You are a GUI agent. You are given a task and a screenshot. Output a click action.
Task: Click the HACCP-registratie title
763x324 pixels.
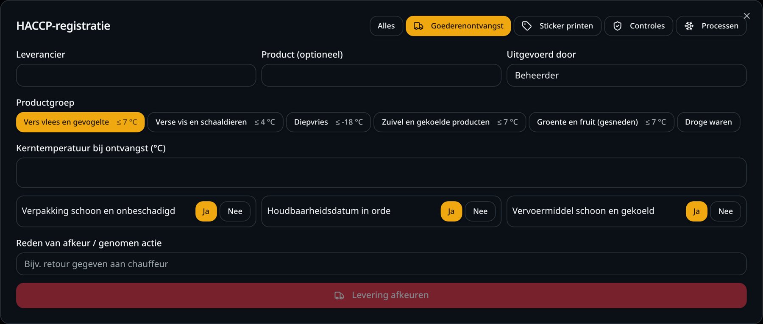tap(63, 26)
